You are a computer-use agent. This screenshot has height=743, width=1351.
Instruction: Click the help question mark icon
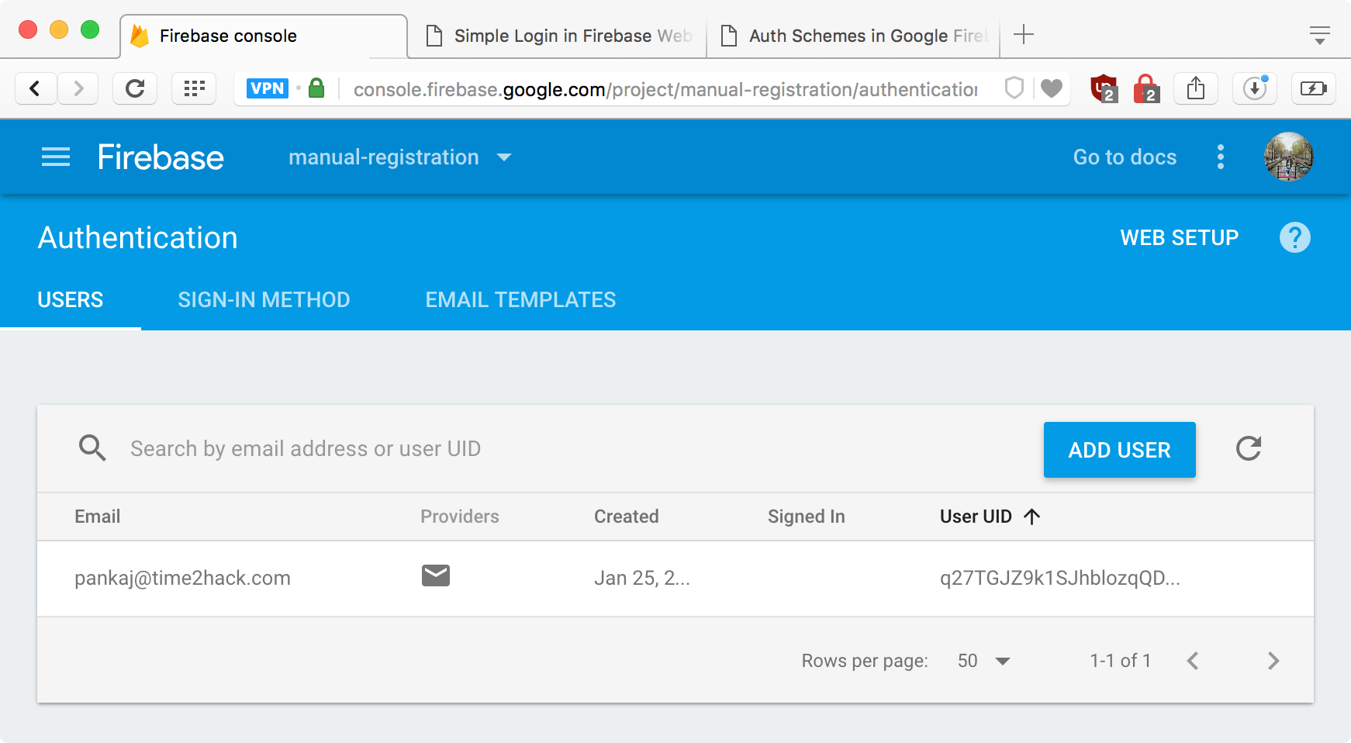tap(1294, 237)
